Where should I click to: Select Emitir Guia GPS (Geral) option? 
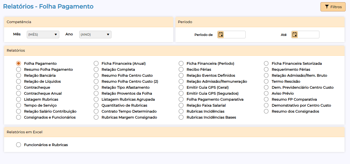[x=181, y=87]
